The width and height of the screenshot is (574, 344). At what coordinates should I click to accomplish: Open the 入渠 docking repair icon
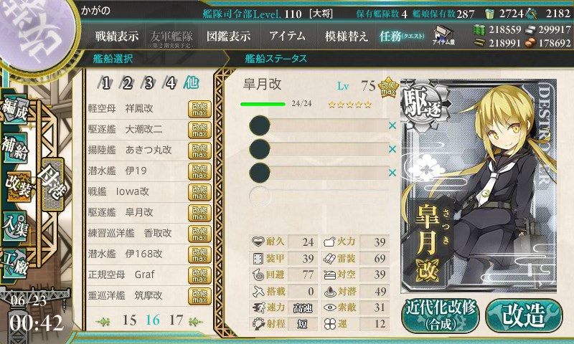(15, 226)
